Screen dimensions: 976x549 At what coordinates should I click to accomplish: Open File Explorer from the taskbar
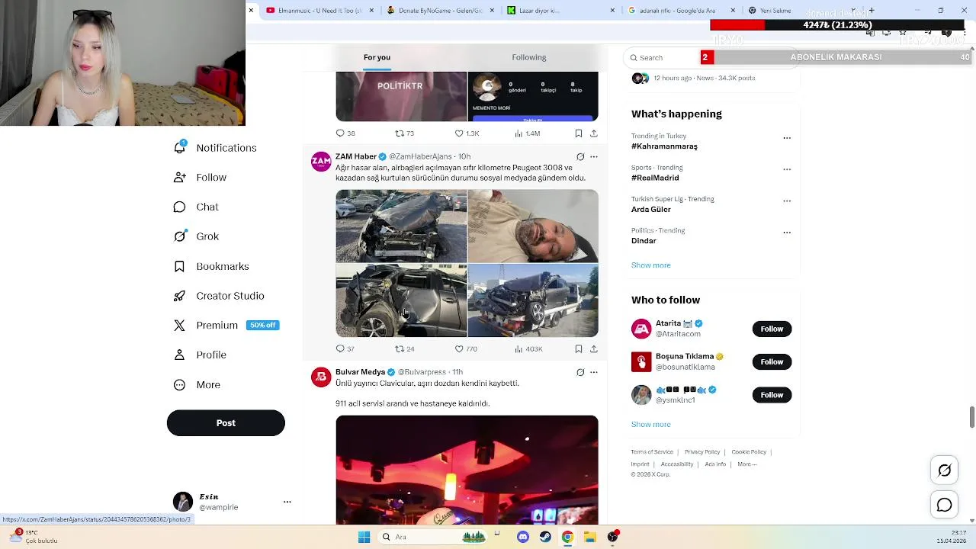[589, 537]
